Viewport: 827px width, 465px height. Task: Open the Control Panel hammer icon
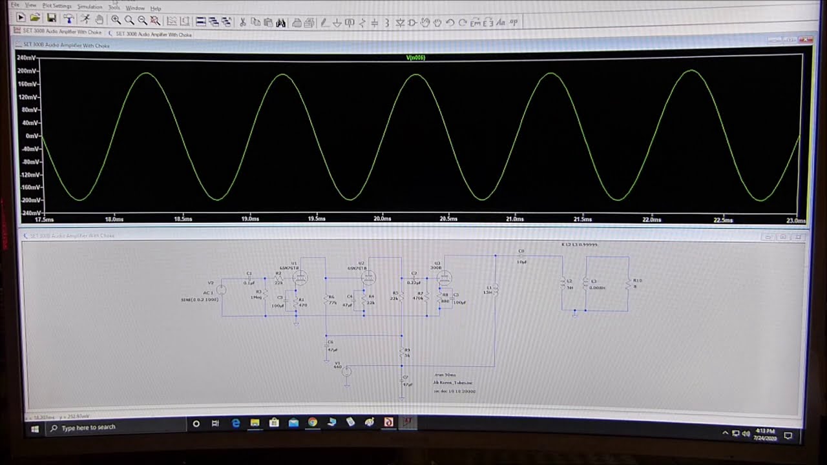pyautogui.click(x=68, y=19)
